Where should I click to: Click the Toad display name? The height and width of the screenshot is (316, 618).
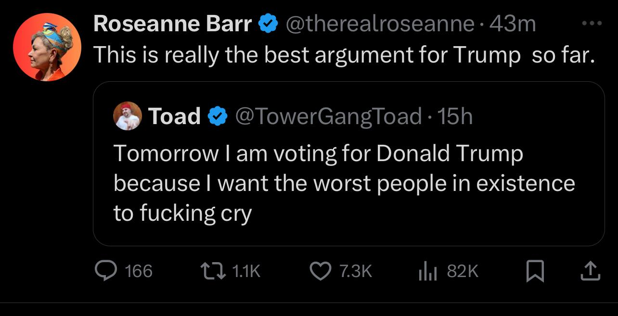pos(174,116)
